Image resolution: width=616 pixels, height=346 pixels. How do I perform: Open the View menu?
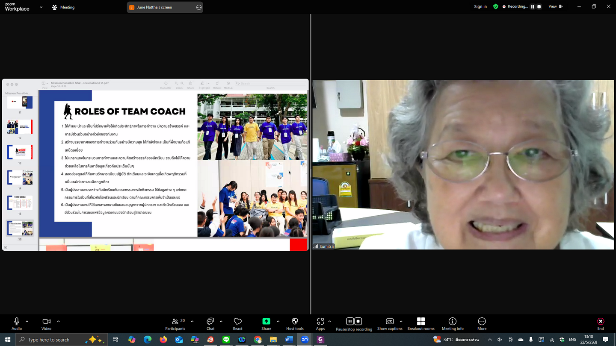pos(555,6)
